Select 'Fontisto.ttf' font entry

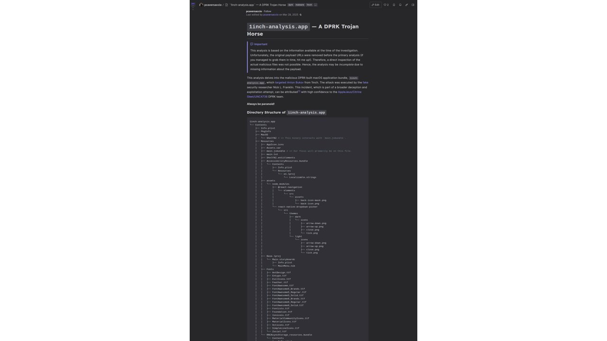pyautogui.click(x=281, y=309)
